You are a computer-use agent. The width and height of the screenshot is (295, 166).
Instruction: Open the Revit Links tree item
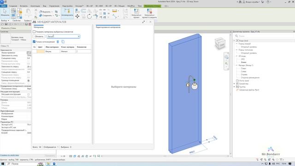click(x=249, y=90)
